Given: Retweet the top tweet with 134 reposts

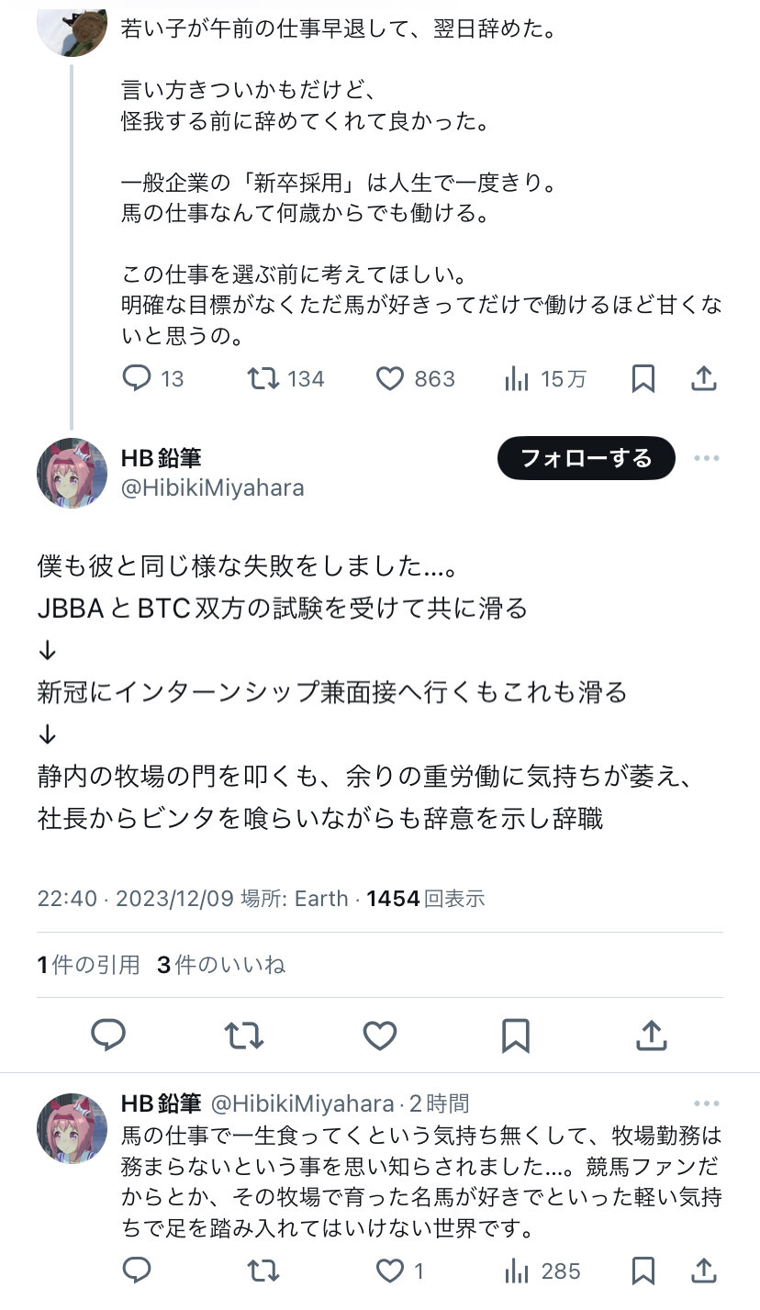Looking at the screenshot, I should click(x=263, y=378).
